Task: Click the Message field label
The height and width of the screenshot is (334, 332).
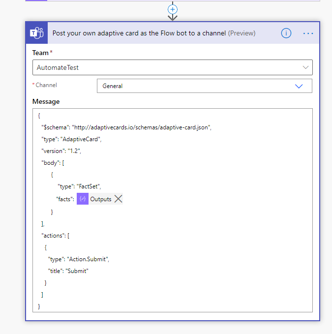Action: pyautogui.click(x=46, y=102)
